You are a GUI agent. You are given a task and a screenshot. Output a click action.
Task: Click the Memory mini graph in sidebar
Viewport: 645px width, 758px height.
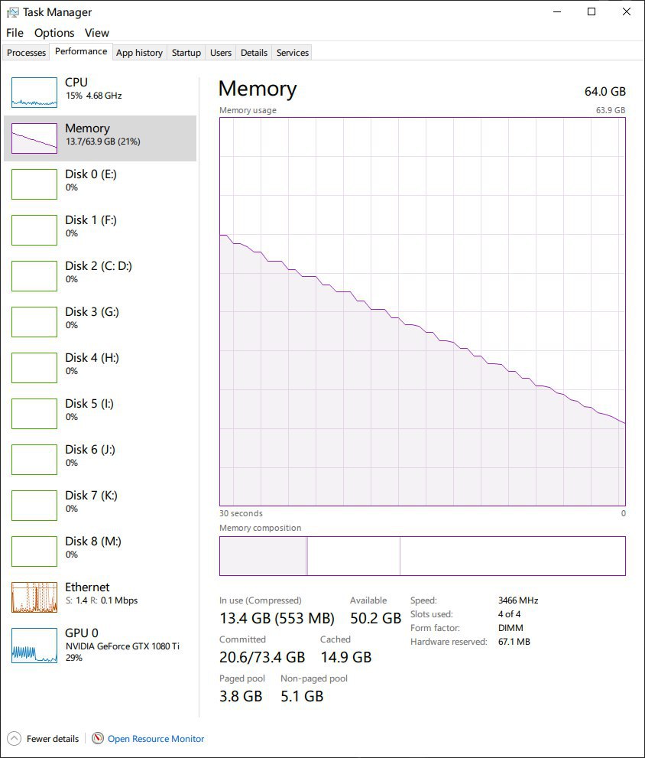pos(34,138)
